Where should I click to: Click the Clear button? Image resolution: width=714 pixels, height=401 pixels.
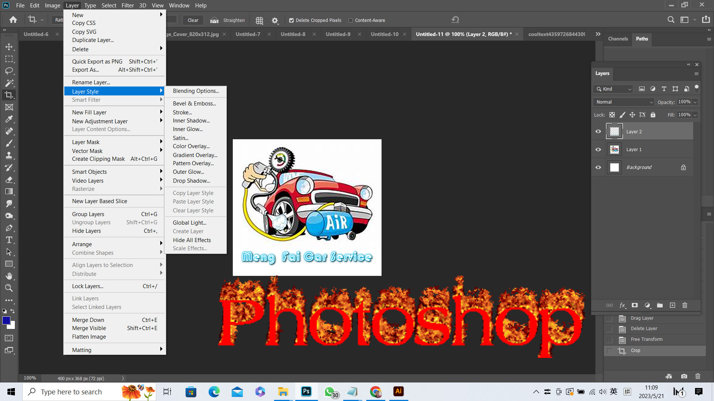pos(193,20)
